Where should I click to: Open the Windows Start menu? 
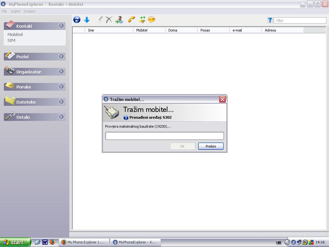pyautogui.click(x=15, y=242)
